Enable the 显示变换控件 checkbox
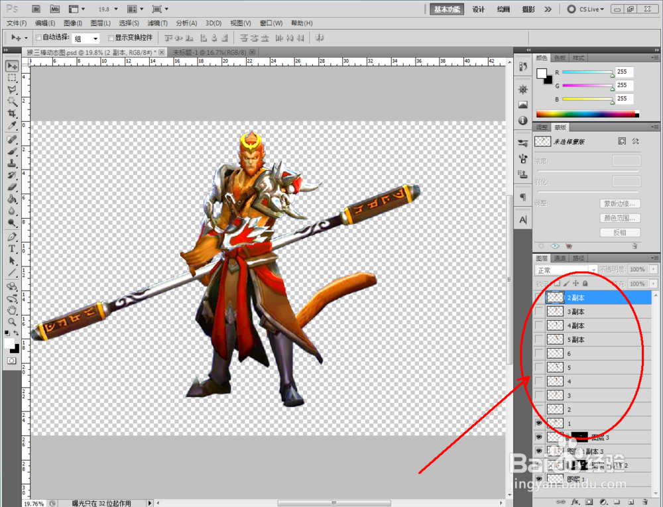This screenshot has width=663, height=507. pos(111,38)
